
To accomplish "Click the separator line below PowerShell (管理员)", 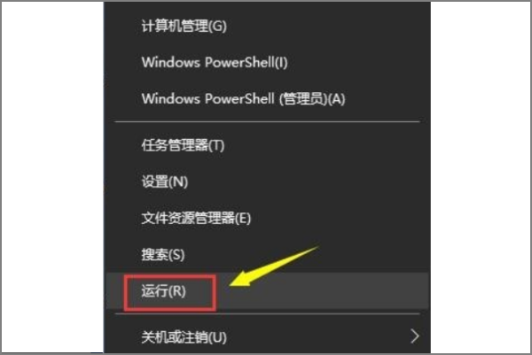I will pyautogui.click(x=268, y=121).
